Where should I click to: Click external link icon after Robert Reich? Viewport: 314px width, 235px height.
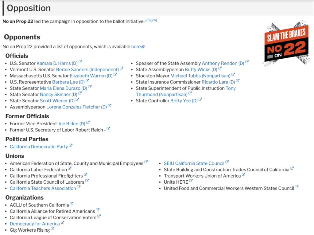coord(108,129)
